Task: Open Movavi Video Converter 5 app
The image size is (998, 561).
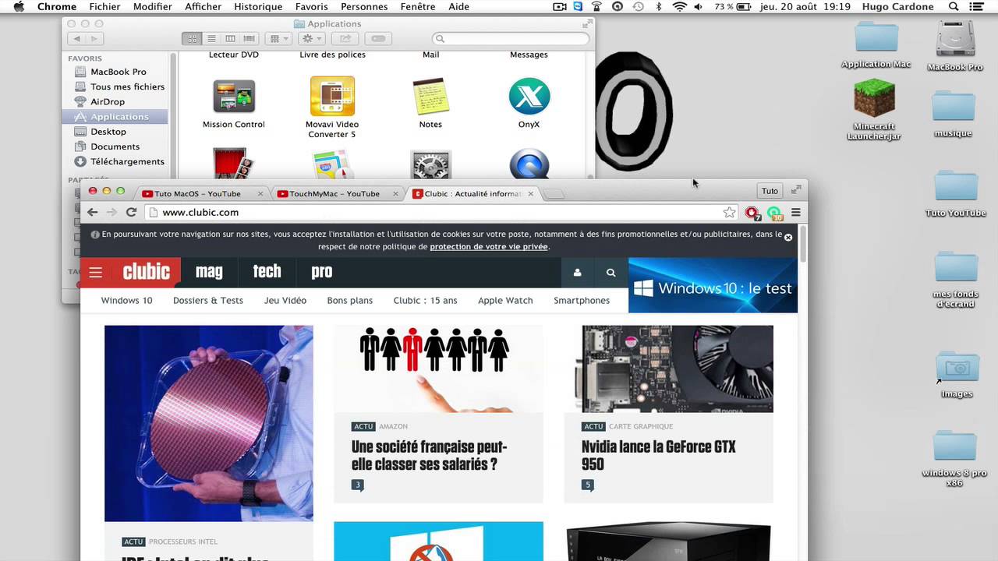Action: coord(332,96)
